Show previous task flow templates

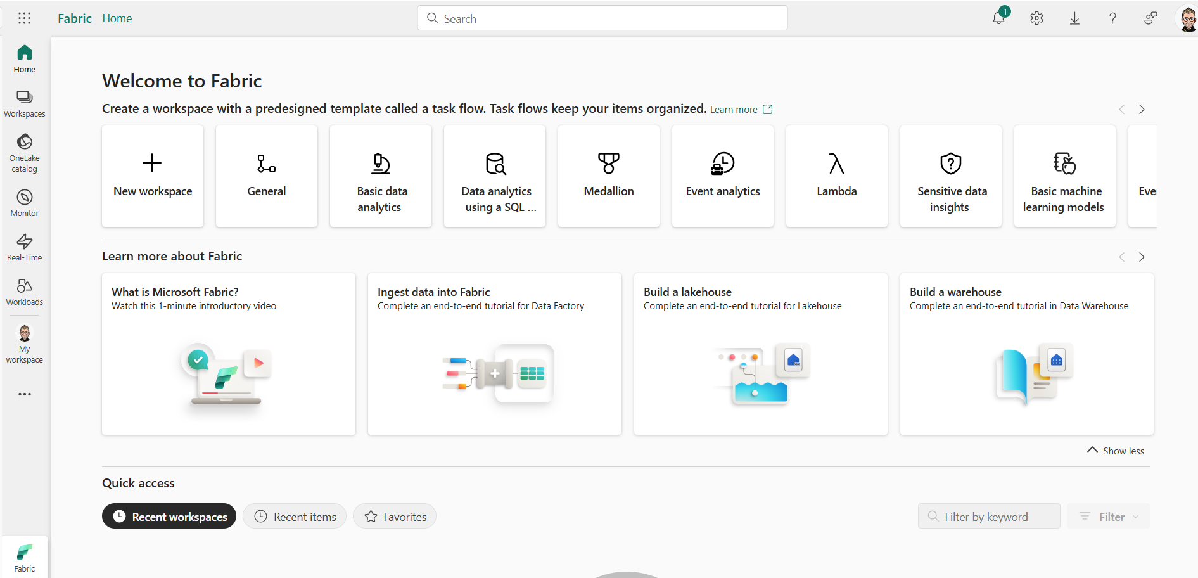coord(1122,110)
